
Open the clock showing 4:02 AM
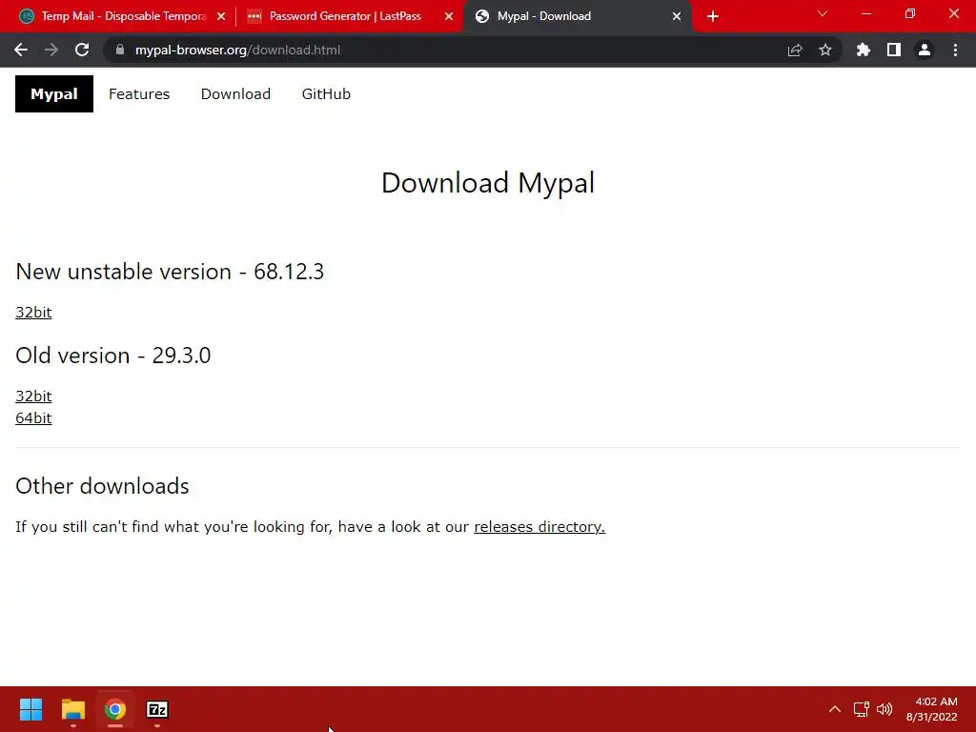(x=931, y=709)
